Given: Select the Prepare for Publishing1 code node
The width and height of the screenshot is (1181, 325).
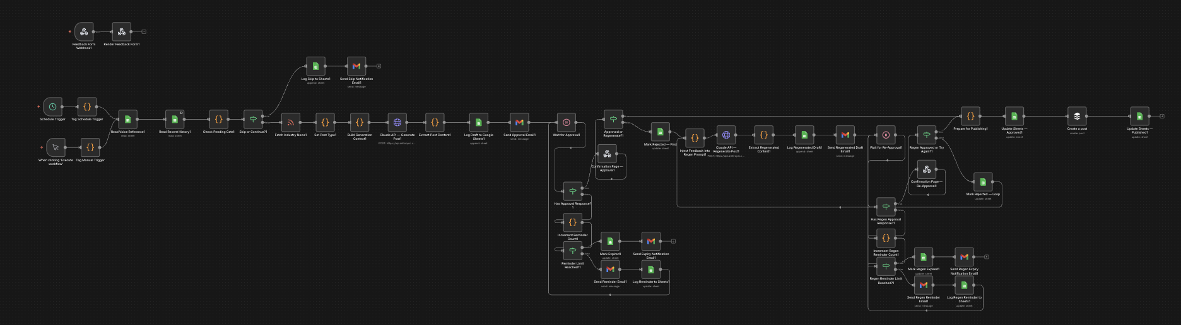Looking at the screenshot, I should [x=970, y=116].
